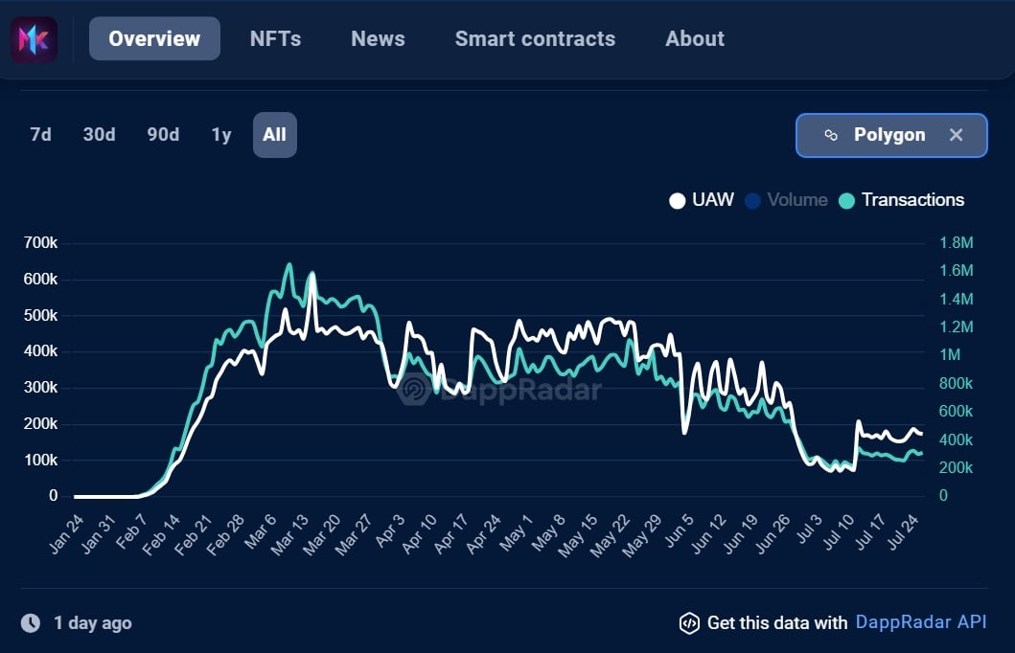Open the NFTs tab
This screenshot has height=653, width=1015.
pos(275,39)
